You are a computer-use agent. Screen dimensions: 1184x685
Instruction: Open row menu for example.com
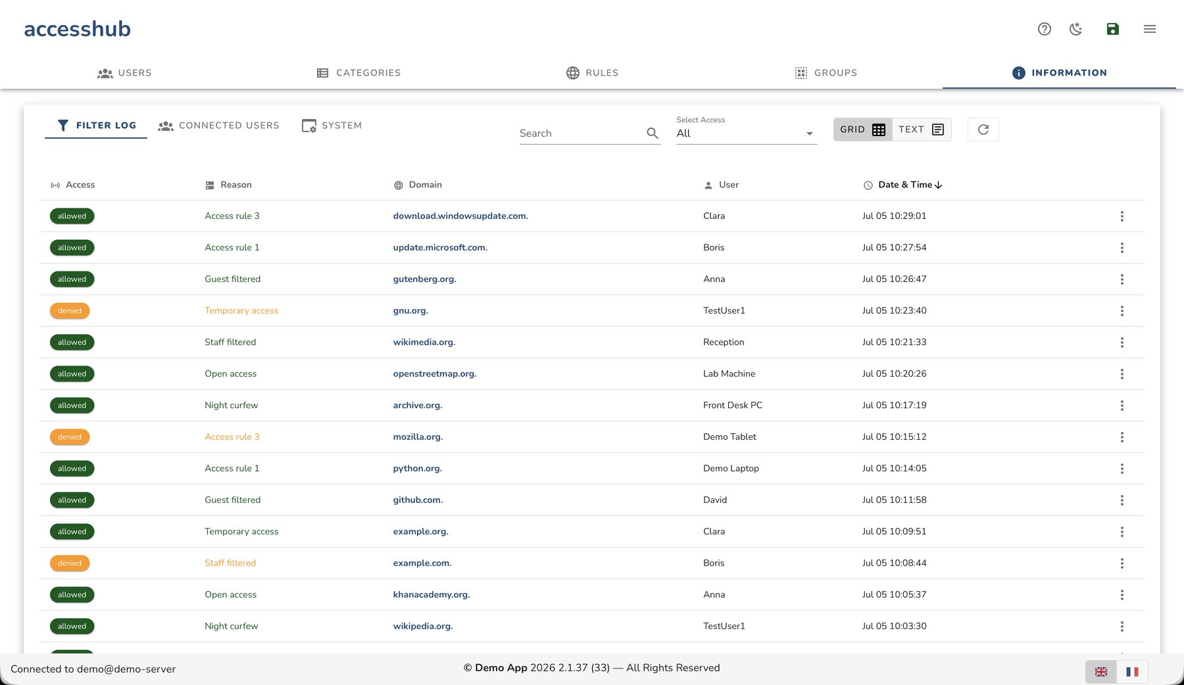[1122, 563]
